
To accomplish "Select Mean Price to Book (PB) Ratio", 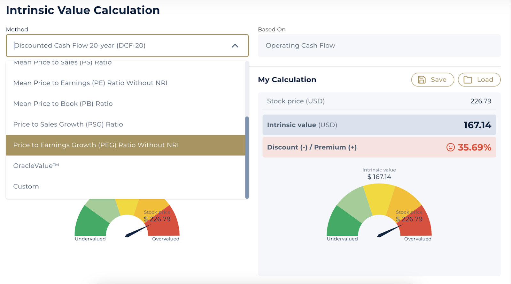I will [x=63, y=104].
